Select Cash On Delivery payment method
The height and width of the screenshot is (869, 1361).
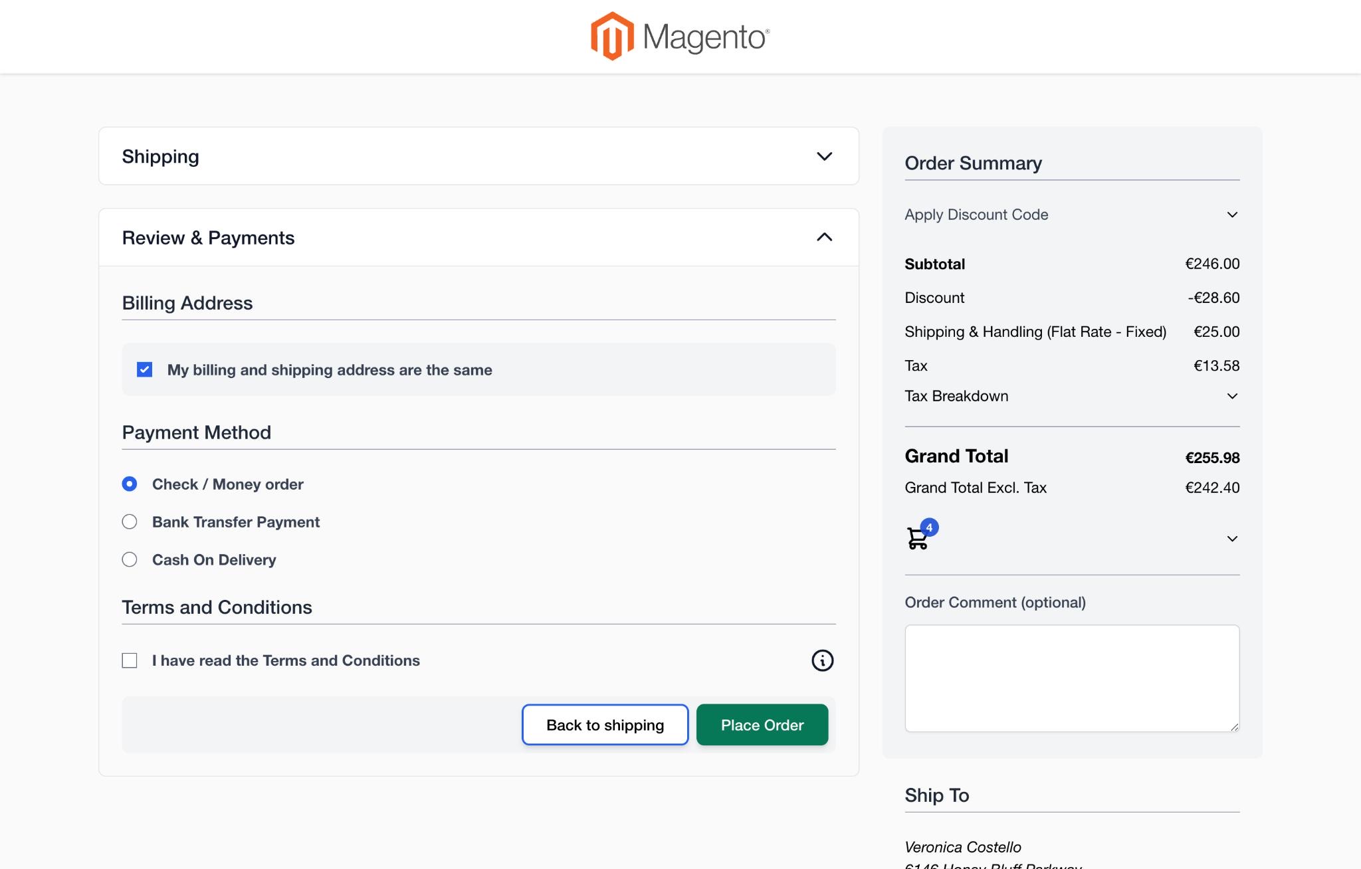tap(129, 559)
